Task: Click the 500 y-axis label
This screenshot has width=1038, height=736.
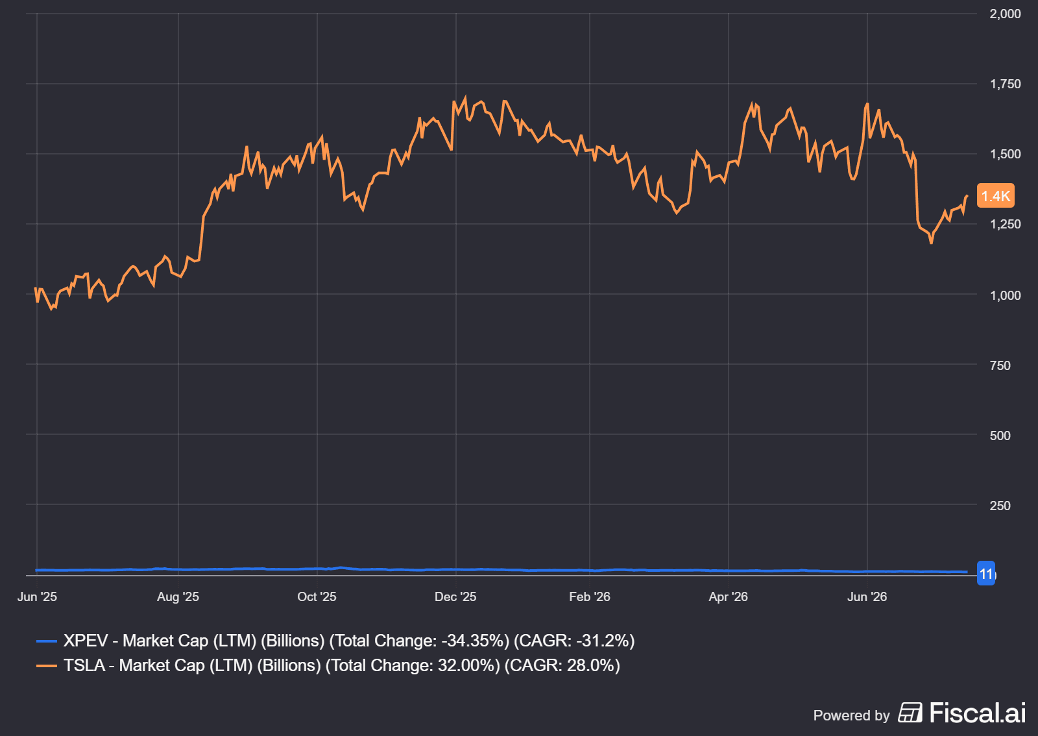Action: coord(1000,435)
